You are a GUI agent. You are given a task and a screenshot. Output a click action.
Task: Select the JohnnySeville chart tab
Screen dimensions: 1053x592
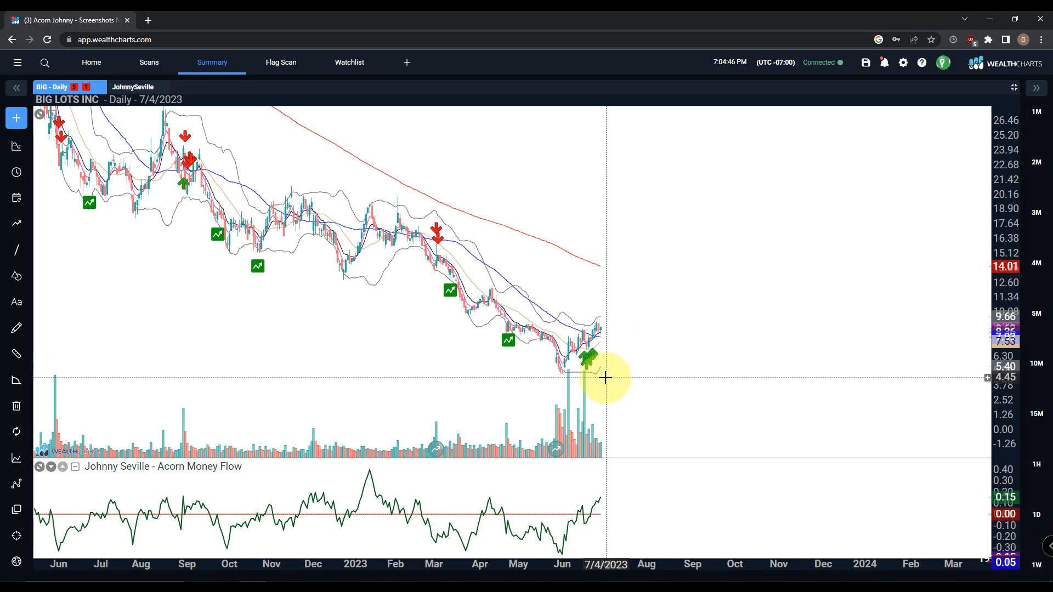coord(133,87)
